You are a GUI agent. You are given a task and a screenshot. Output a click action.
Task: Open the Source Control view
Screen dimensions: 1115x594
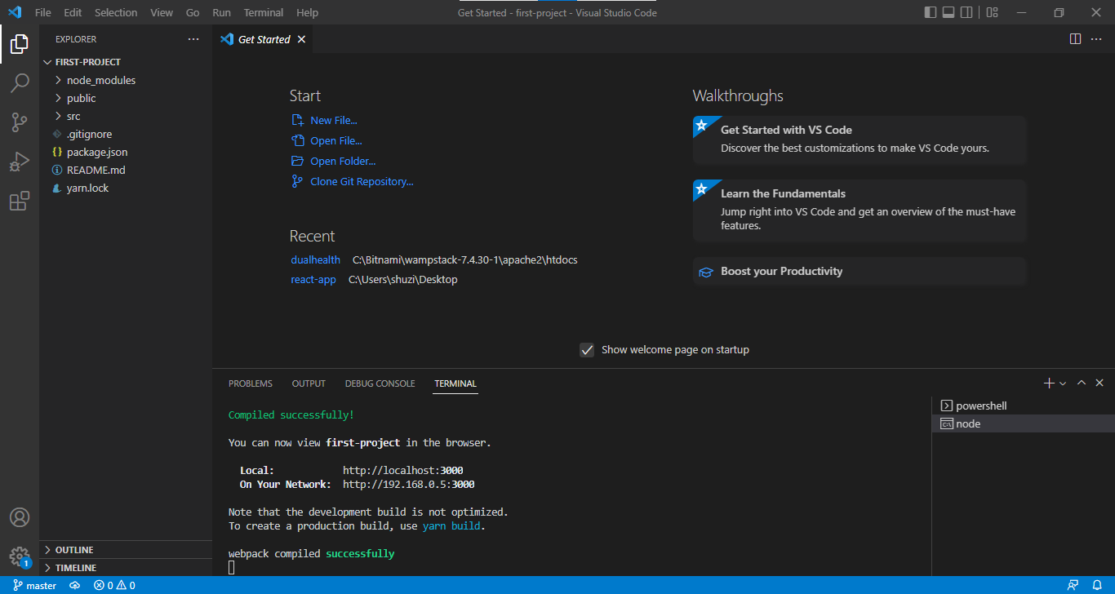(x=20, y=122)
